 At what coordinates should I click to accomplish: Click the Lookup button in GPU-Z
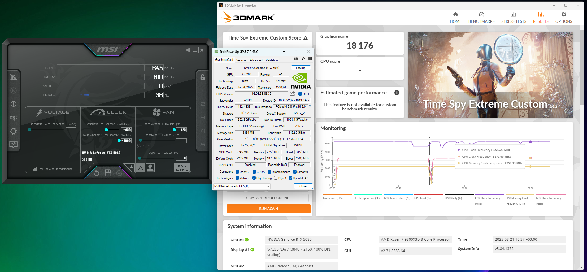click(301, 68)
